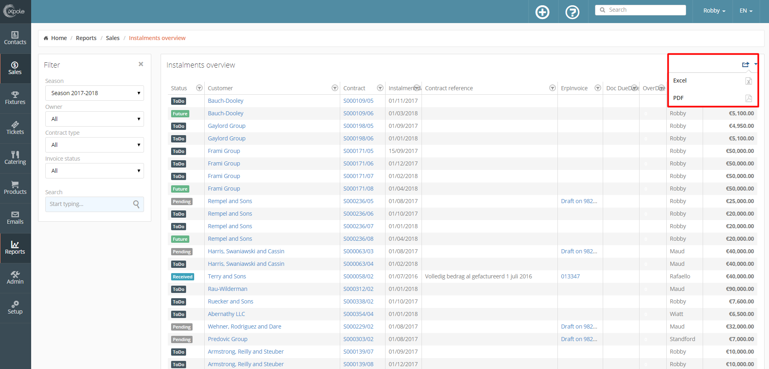Filter the OverDue column
The image size is (769, 369).
[661, 88]
